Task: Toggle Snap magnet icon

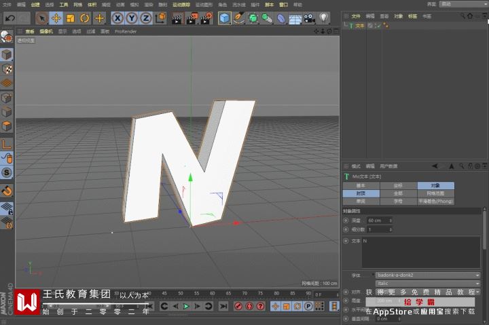Action: pos(7,191)
